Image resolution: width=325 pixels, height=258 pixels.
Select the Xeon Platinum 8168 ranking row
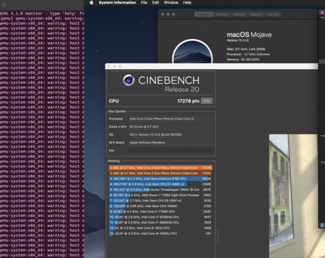click(160, 179)
